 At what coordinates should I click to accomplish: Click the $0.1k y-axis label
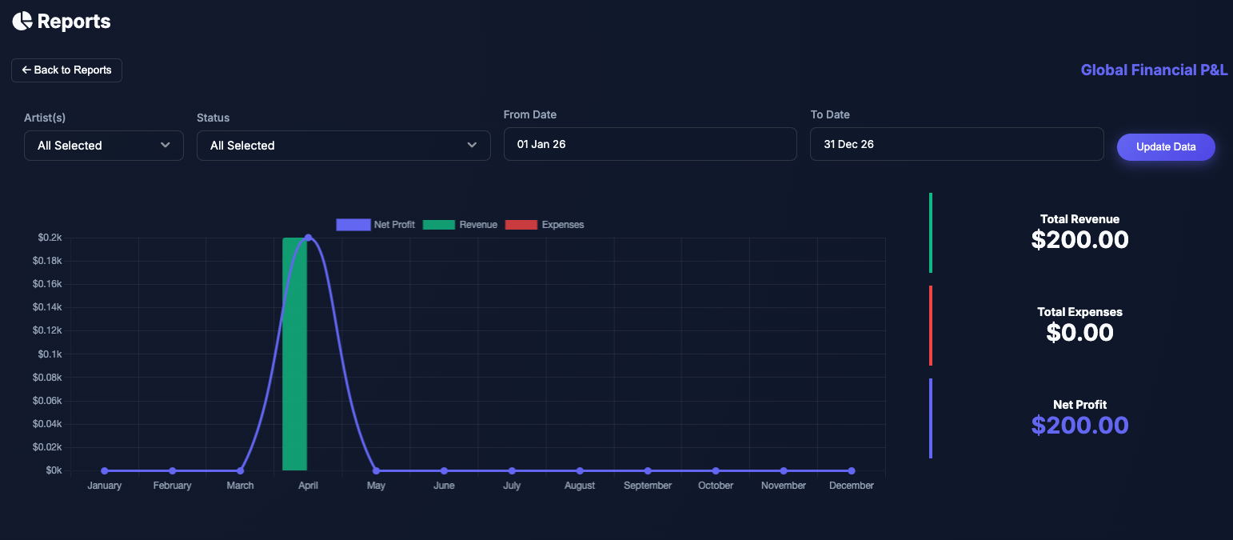[49, 354]
